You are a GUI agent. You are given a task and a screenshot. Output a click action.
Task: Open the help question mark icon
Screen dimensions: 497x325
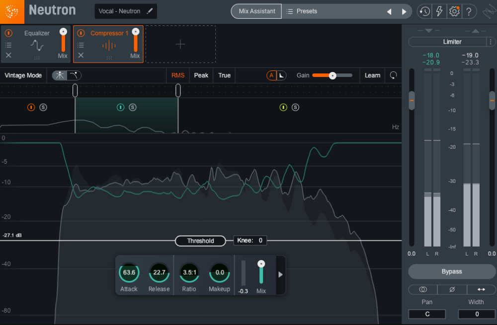point(469,12)
